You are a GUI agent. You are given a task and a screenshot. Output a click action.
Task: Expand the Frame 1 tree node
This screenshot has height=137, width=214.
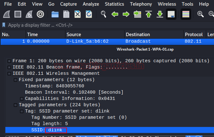tap(9, 61)
